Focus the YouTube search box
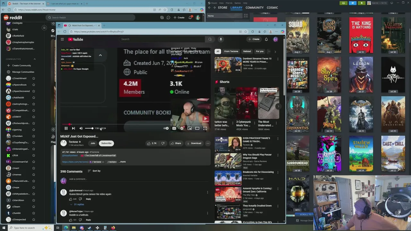 (x=162, y=39)
